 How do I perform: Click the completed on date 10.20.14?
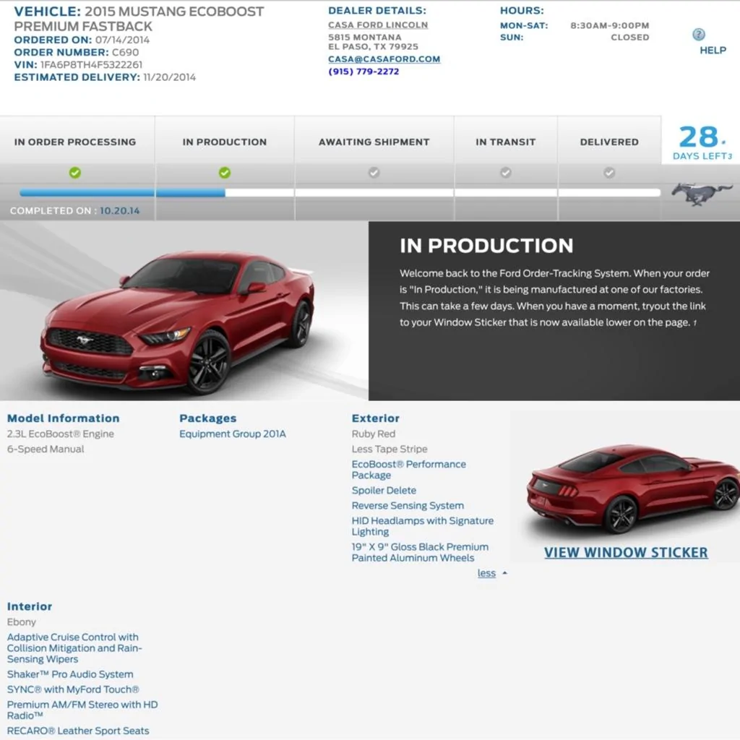pyautogui.click(x=119, y=211)
